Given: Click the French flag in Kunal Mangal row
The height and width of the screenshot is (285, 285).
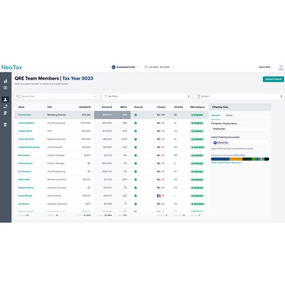Looking at the screenshot, I should (159, 196).
